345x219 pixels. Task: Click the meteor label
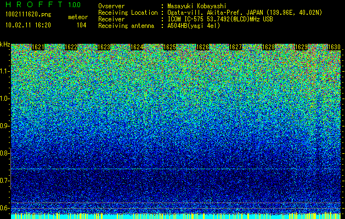pyautogui.click(x=78, y=17)
